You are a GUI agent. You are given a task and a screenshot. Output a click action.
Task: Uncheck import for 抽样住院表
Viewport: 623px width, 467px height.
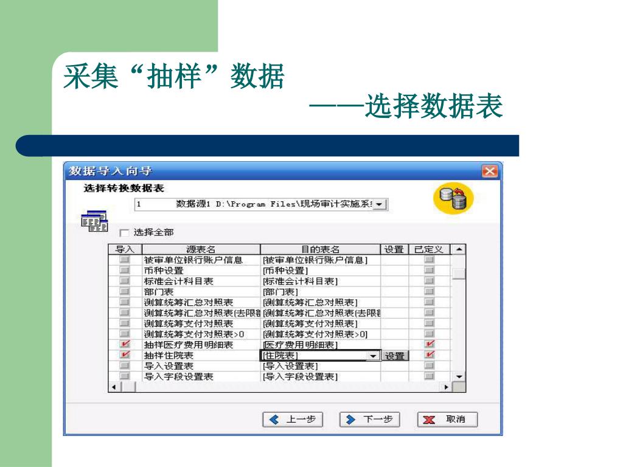pyautogui.click(x=125, y=355)
